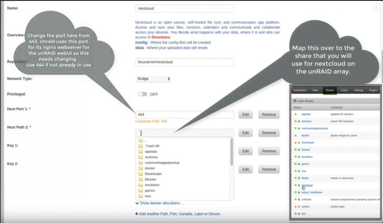
Task: Open the mac share link in User Shares
Action: tap(304, 171)
